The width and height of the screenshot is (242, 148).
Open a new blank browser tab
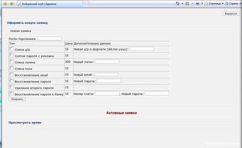click(x=86, y=4)
